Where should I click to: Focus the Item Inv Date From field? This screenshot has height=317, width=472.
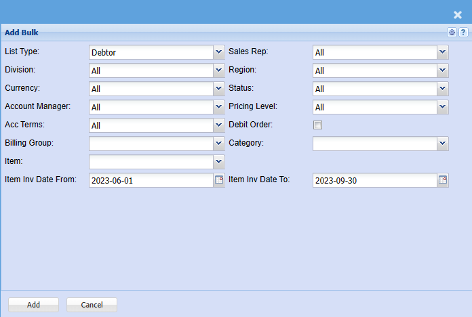click(151, 180)
